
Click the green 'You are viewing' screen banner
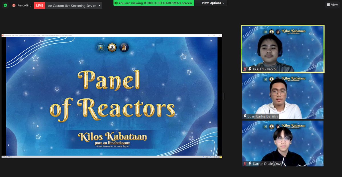(154, 3)
